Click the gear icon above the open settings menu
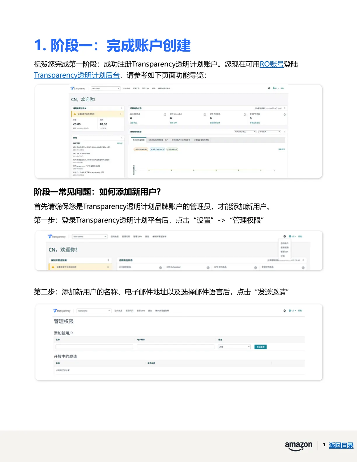 [285, 236]
